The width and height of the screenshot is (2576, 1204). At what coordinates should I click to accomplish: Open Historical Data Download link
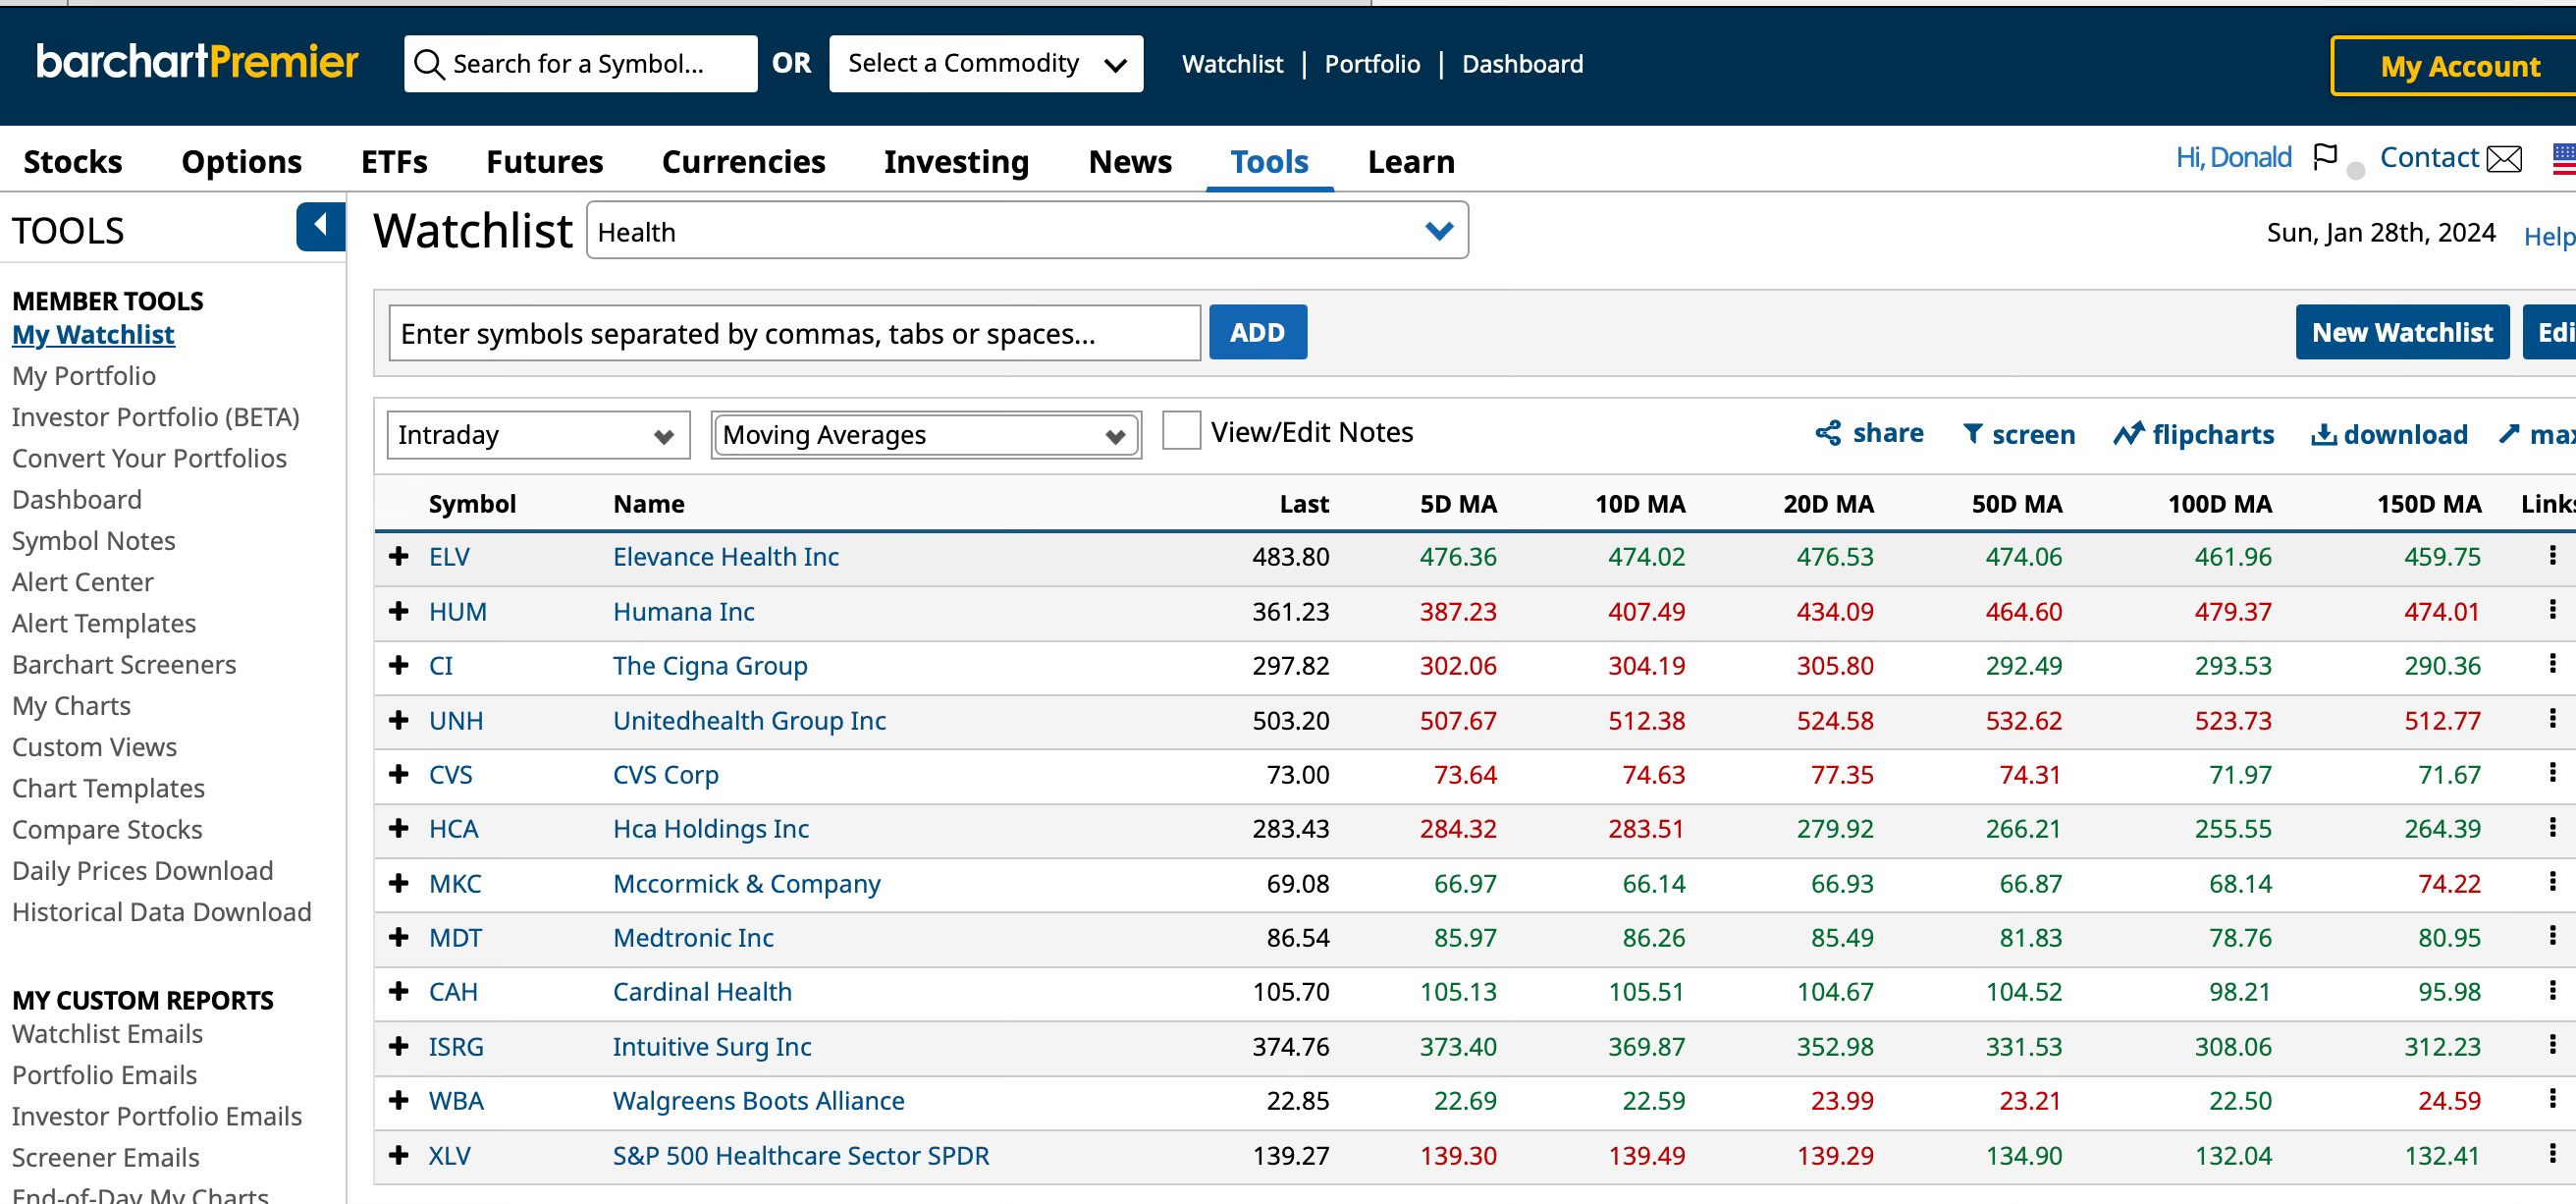point(162,912)
